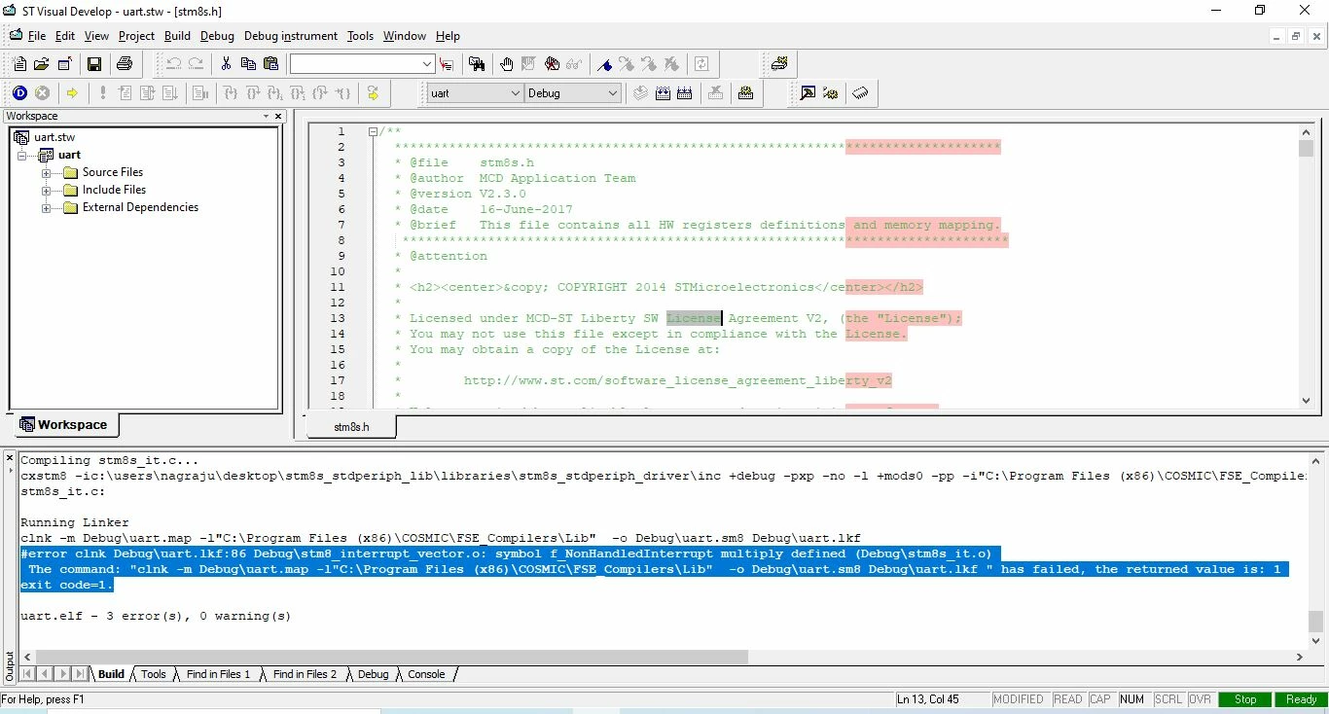Build the project icon
This screenshot has height=714, width=1329.
click(663, 93)
